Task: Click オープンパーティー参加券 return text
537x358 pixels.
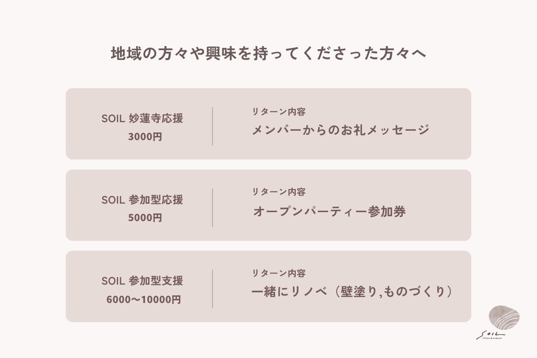Action: coord(329,211)
